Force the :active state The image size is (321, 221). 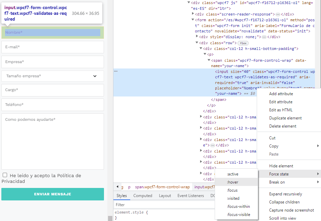click(237, 174)
